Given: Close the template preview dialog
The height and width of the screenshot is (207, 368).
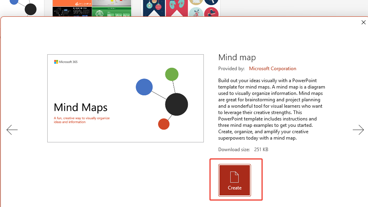Looking at the screenshot, I should (x=363, y=22).
